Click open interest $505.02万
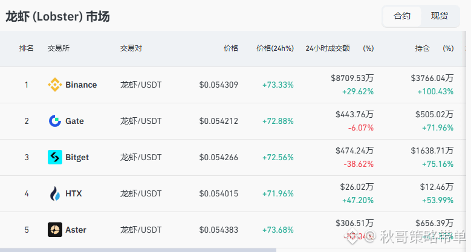471x252 pixels. [434, 114]
